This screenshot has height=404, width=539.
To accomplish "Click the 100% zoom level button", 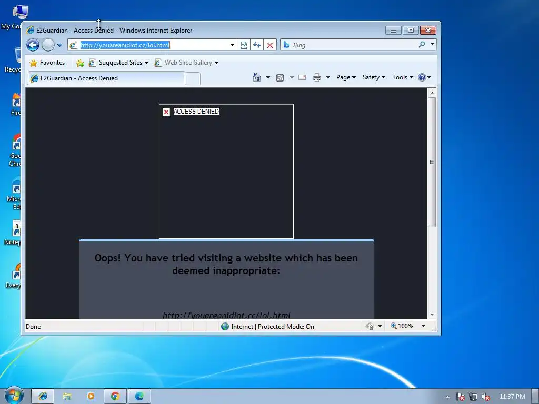I will 402,326.
